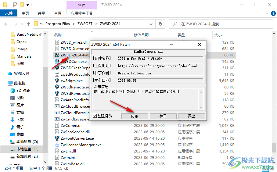Select the ZW3D_wire2.dll file
Viewport: 277px width, 172px height.
click(x=74, y=42)
